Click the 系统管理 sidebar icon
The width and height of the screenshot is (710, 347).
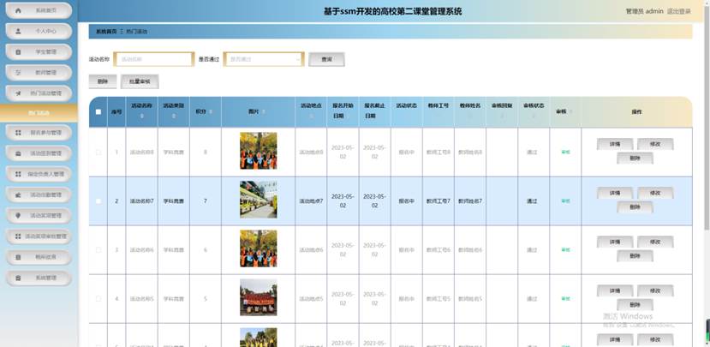[18, 278]
